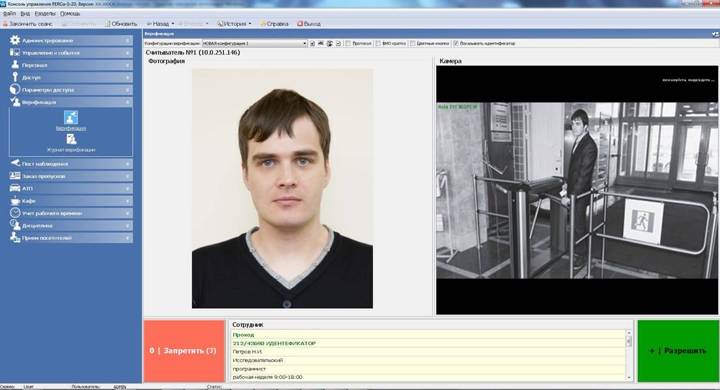Open the Разделы menu
Screen dimensions: 720x390
click(44, 14)
